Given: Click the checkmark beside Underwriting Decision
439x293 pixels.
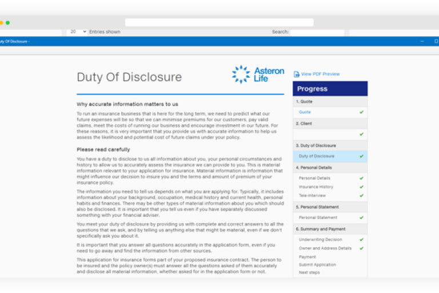Looking at the screenshot, I should (361, 240).
